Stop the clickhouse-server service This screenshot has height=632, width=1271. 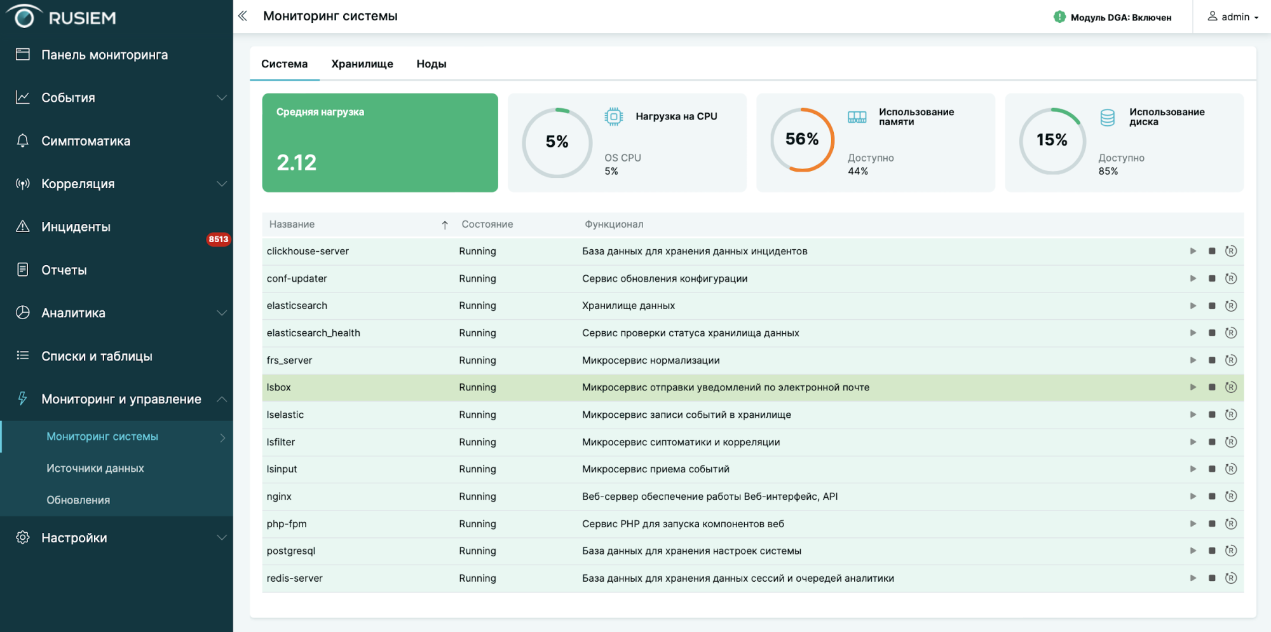coord(1212,251)
